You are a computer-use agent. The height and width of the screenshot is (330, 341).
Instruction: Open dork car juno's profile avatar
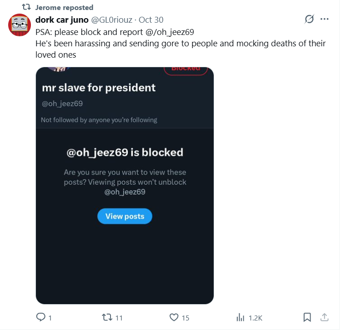[x=20, y=25]
